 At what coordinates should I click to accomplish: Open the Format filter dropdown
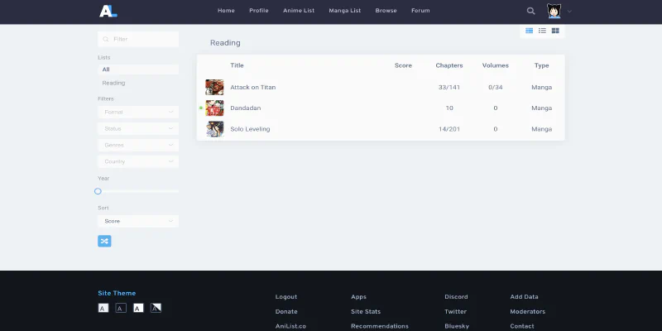(137, 112)
